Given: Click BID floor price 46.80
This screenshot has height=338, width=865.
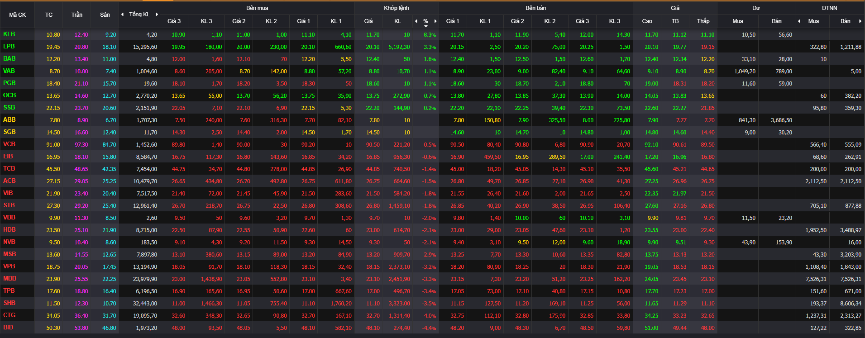Looking at the screenshot, I should pos(109,328).
